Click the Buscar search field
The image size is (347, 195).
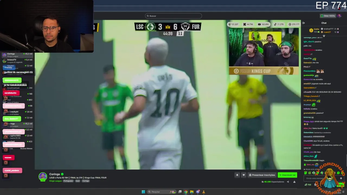(x=173, y=16)
